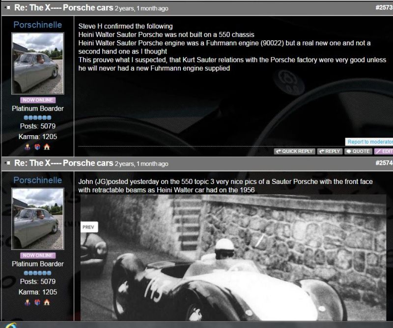Viewport: 393px width, 328px height.
Task: Click the house icon under first post's Karma
Action: pyautogui.click(x=47, y=147)
